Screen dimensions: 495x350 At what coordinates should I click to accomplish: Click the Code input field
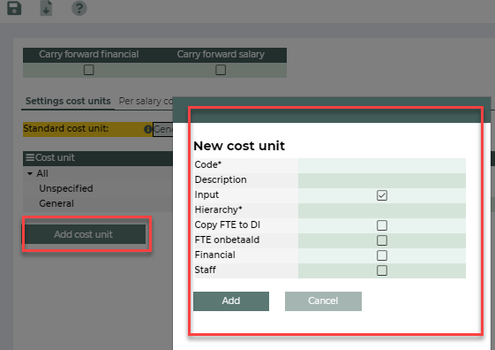382,165
